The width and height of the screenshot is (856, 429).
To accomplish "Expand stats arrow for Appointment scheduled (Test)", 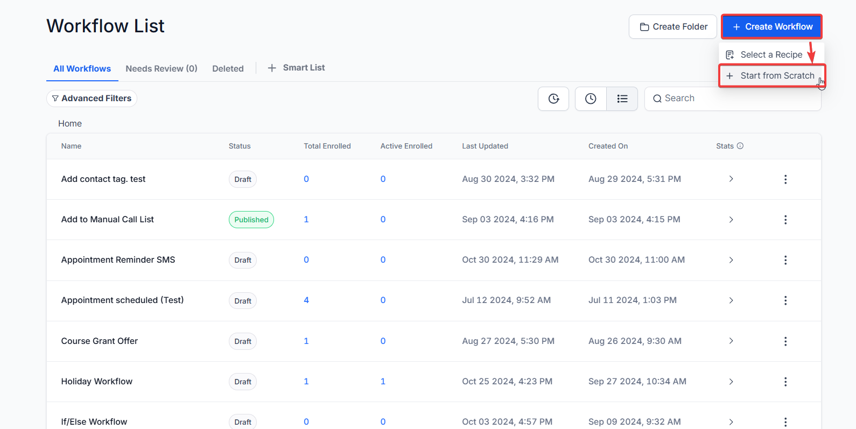I will tap(731, 300).
